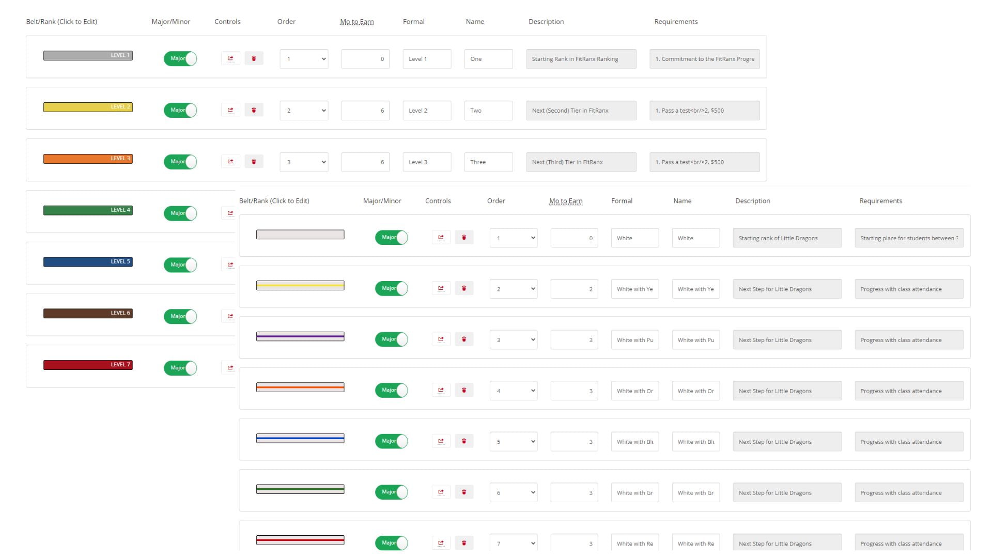The image size is (992, 558).
Task: Click the export icon for Level 7
Action: (x=230, y=367)
